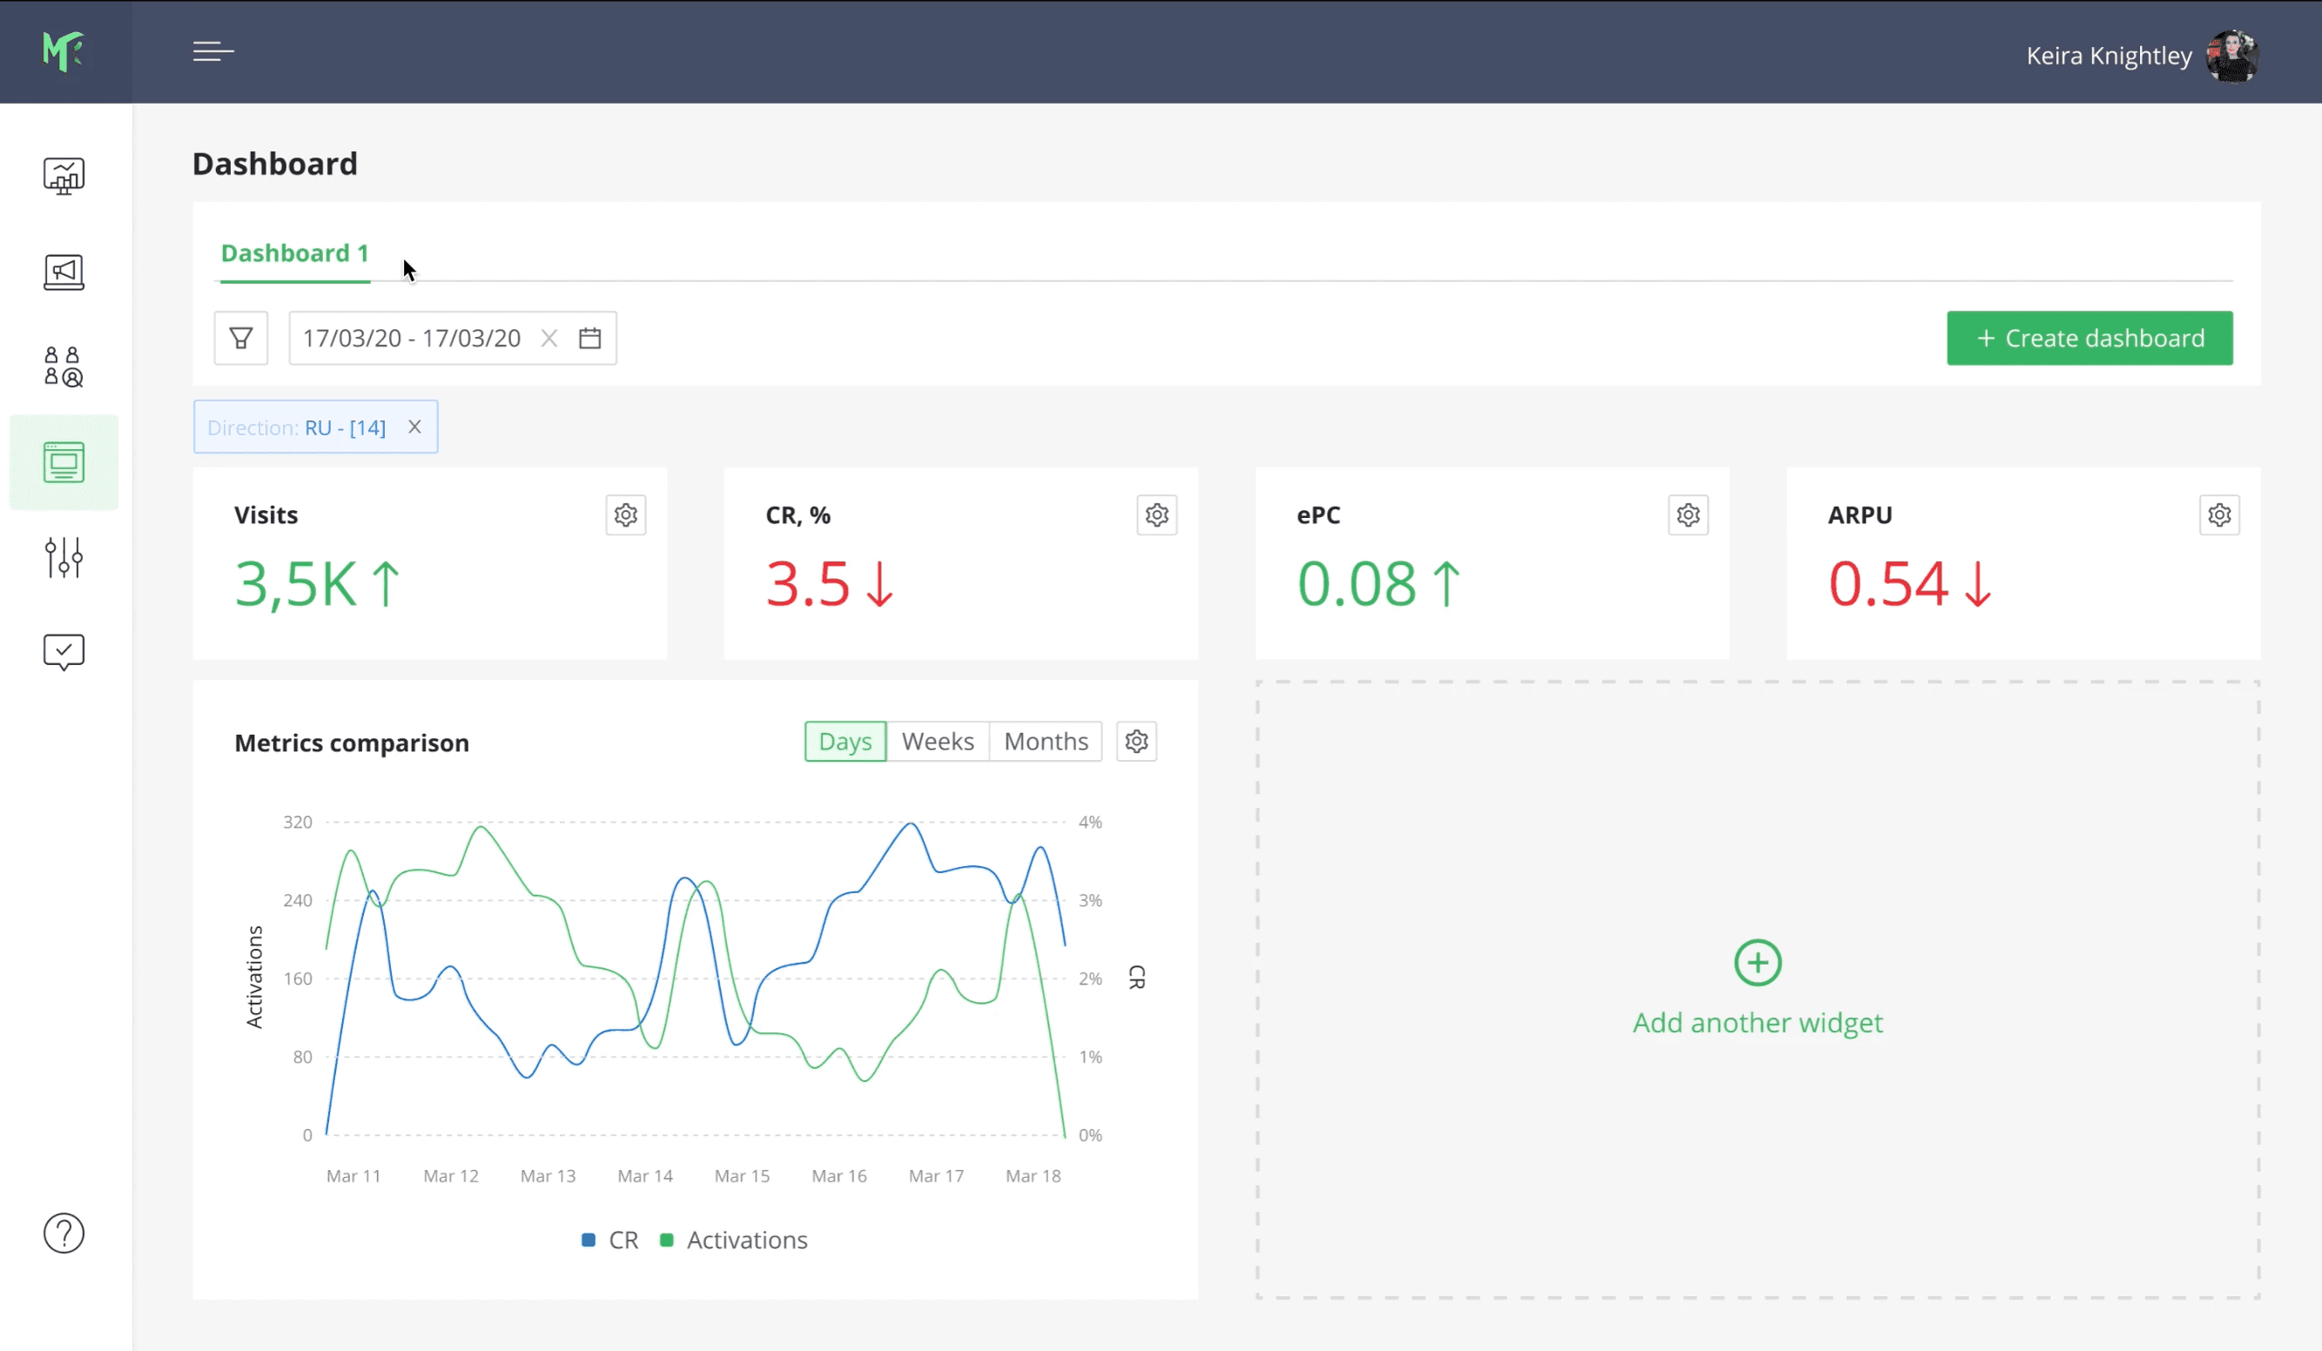This screenshot has width=2322, height=1351.
Task: Remove the Direction RU filter tag
Action: tap(414, 427)
